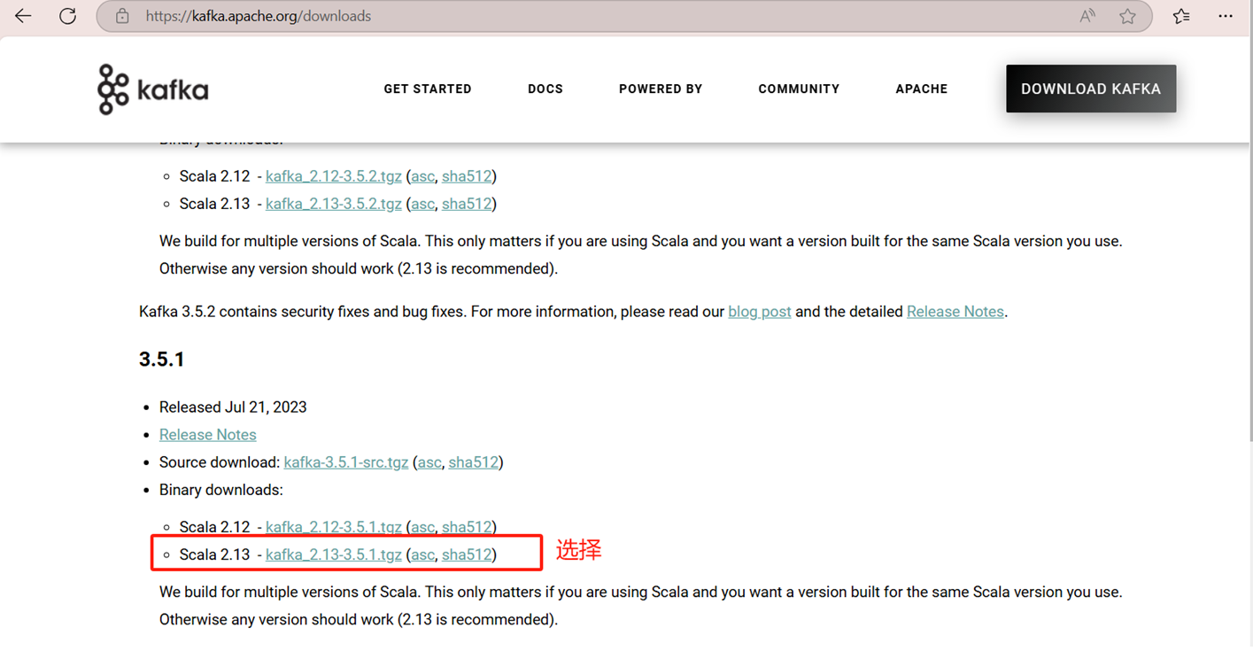Open asc signature for kafka_2.12-3.5.2
This screenshot has width=1253, height=651.
[x=423, y=176]
